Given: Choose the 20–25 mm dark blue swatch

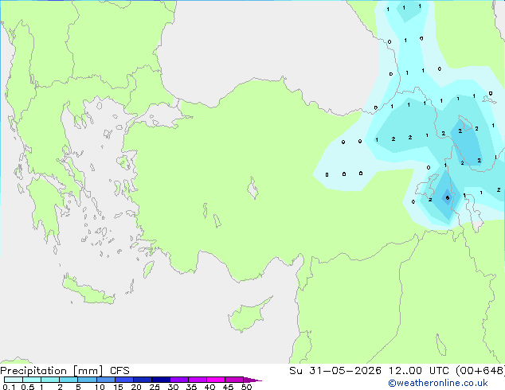Looking at the screenshot, I should tap(143, 380).
